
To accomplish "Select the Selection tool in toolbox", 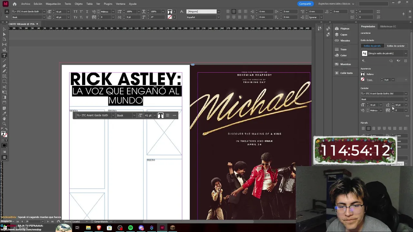I will (x=4, y=29).
